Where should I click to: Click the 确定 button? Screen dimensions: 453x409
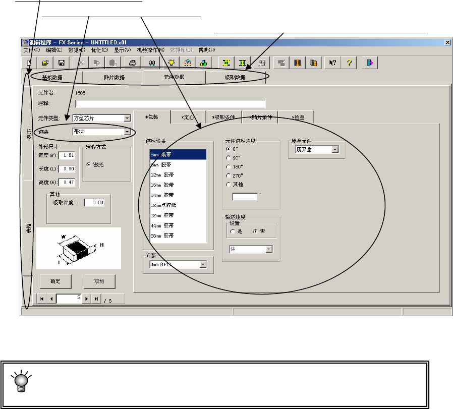click(55, 281)
